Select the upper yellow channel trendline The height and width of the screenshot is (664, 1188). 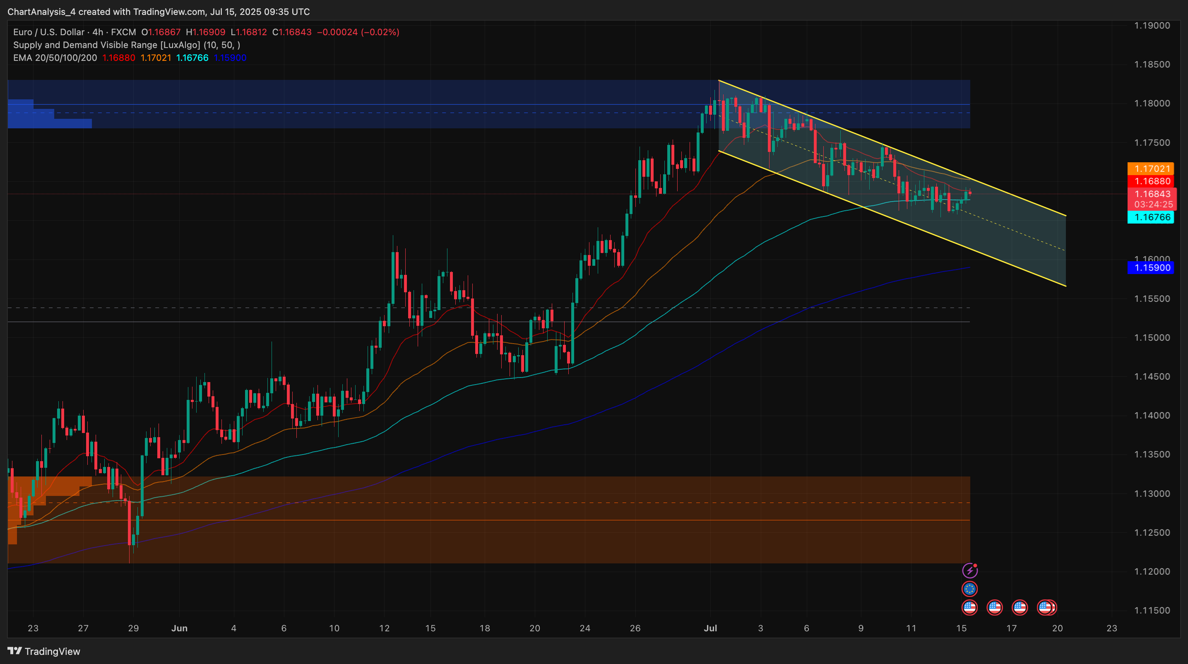pyautogui.click(x=892, y=149)
